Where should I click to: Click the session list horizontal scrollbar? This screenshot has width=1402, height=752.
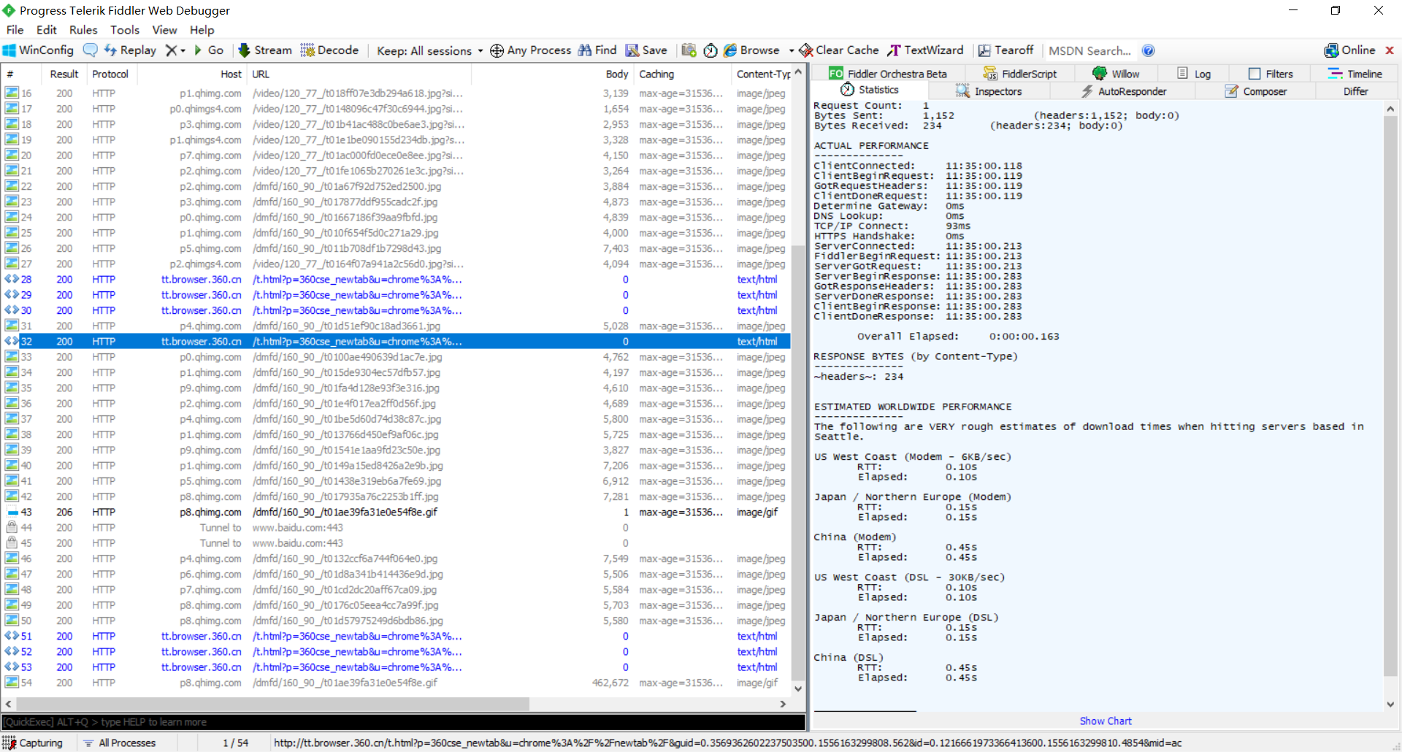click(273, 705)
